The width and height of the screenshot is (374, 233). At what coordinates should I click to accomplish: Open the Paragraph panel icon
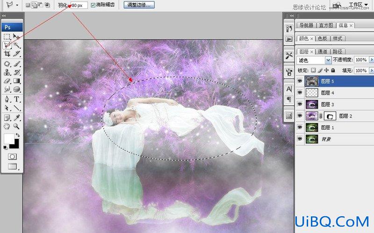289,99
